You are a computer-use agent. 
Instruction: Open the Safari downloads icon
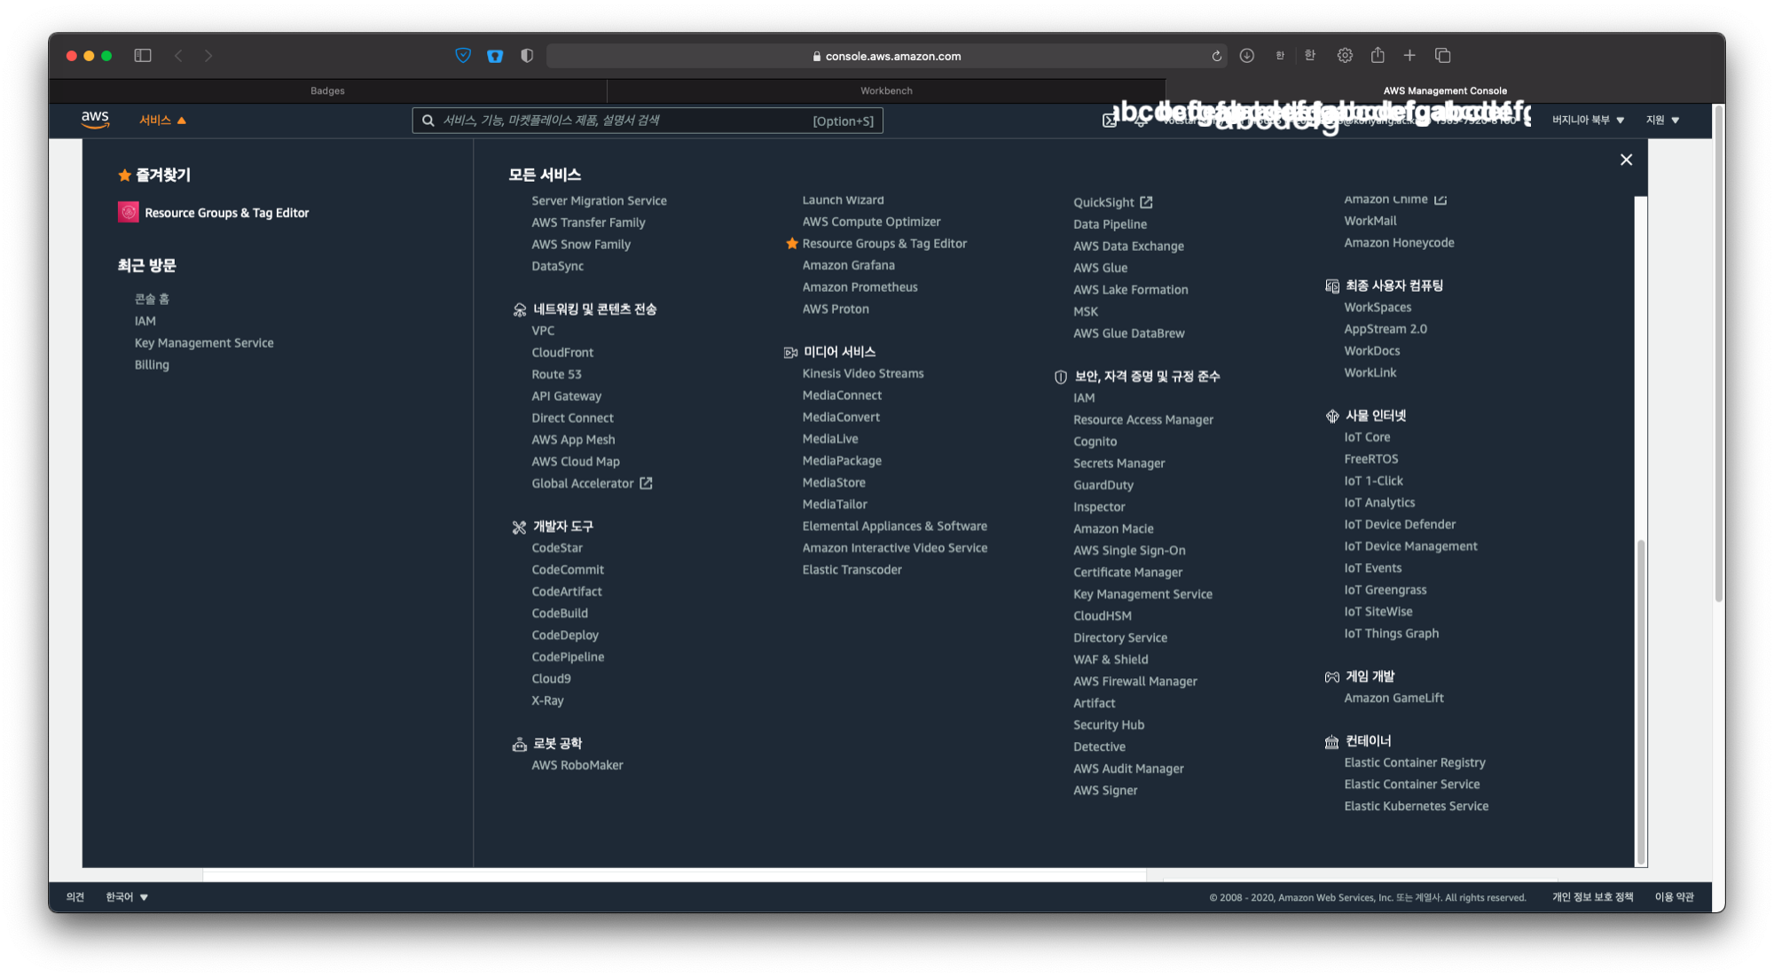coord(1246,56)
